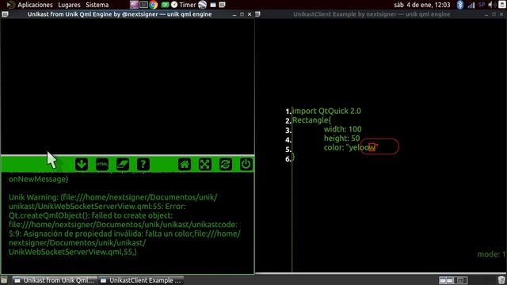Click the power icon to quit Unikast

pos(246,164)
